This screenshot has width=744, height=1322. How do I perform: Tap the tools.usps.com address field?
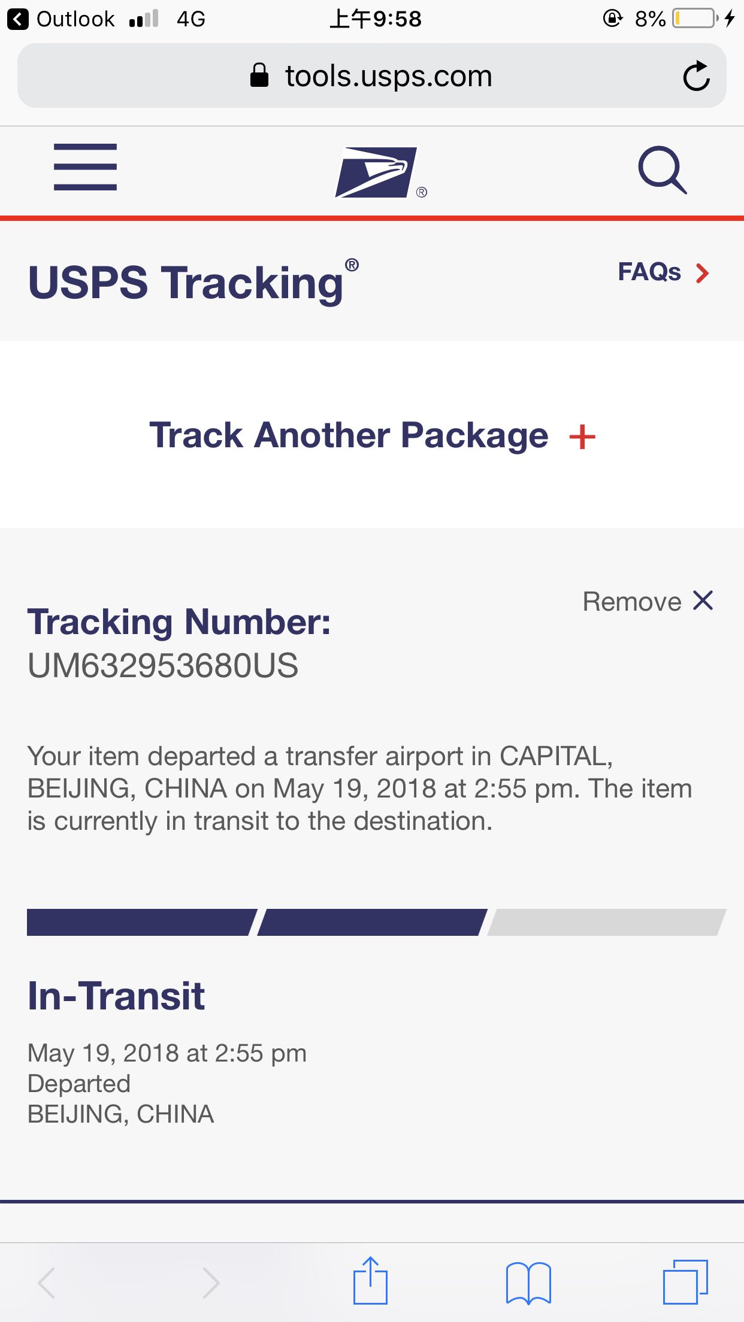click(372, 76)
